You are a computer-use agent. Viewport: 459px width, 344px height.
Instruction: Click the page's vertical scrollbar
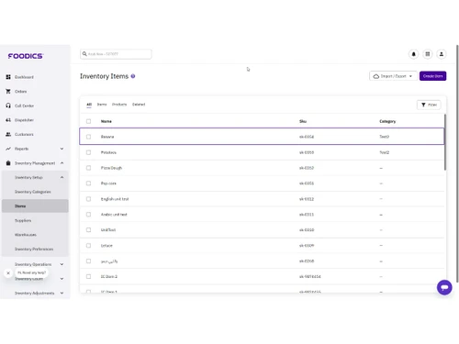point(457,163)
